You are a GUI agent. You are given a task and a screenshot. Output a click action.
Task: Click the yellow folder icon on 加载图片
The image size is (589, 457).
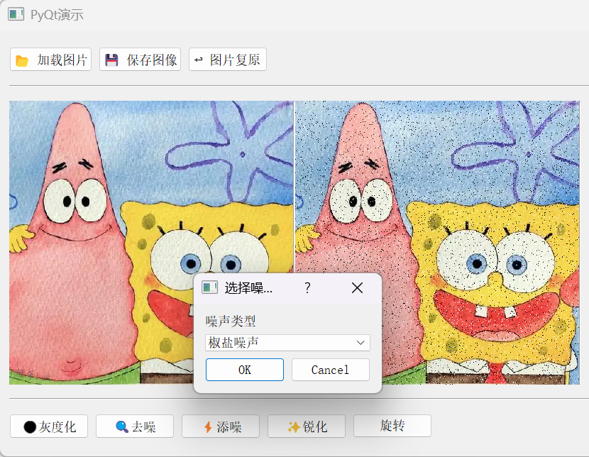click(x=22, y=60)
